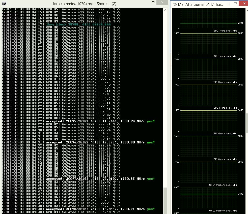248x214 pixels.
Task: Click the console scrollbar up arrow
Action: coord(165,10)
